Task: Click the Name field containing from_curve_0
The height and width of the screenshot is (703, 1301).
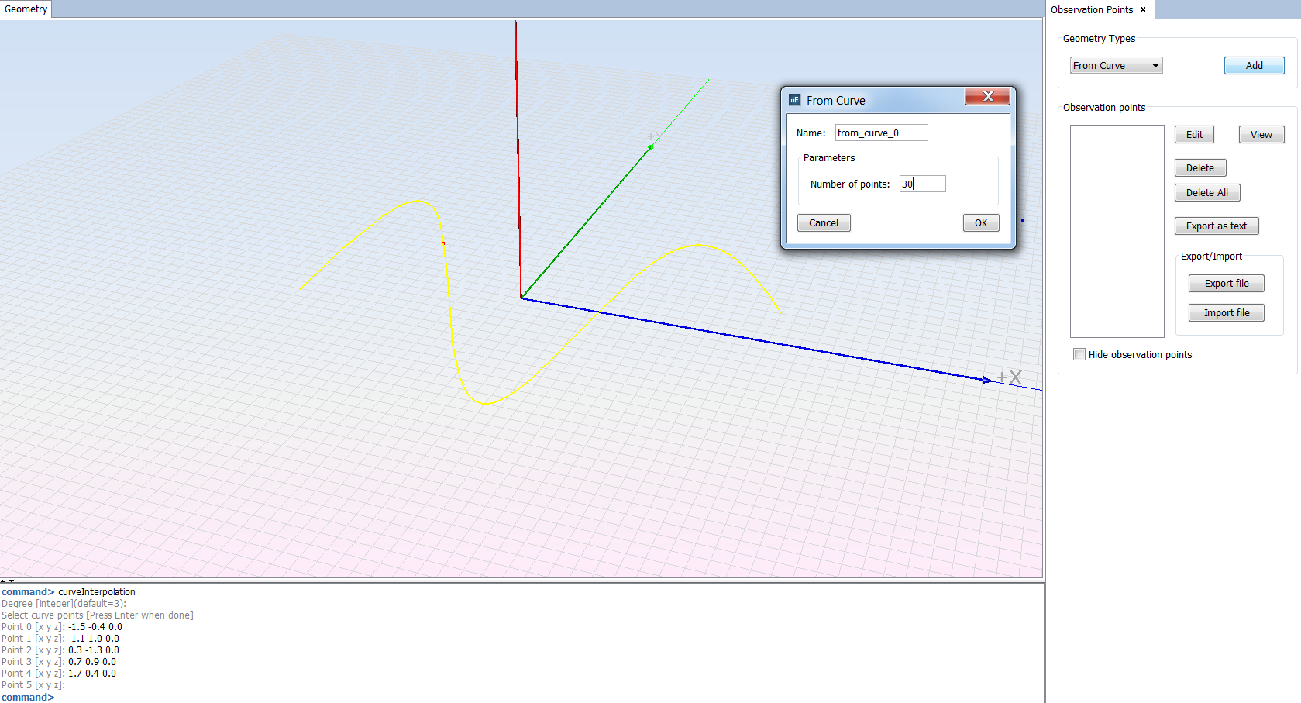Action: coord(881,133)
